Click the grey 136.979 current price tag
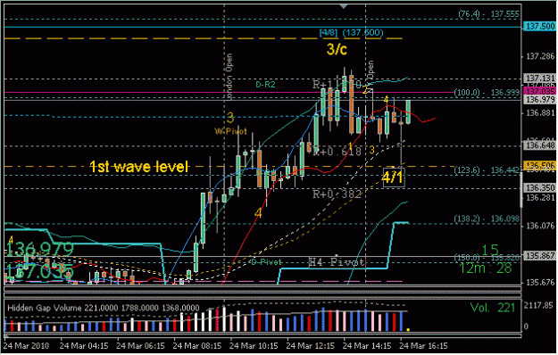Screen dimensions: 558x355 pyautogui.click(x=539, y=100)
